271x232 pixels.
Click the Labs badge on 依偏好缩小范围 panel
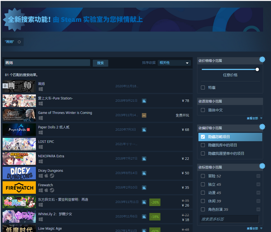(262, 127)
